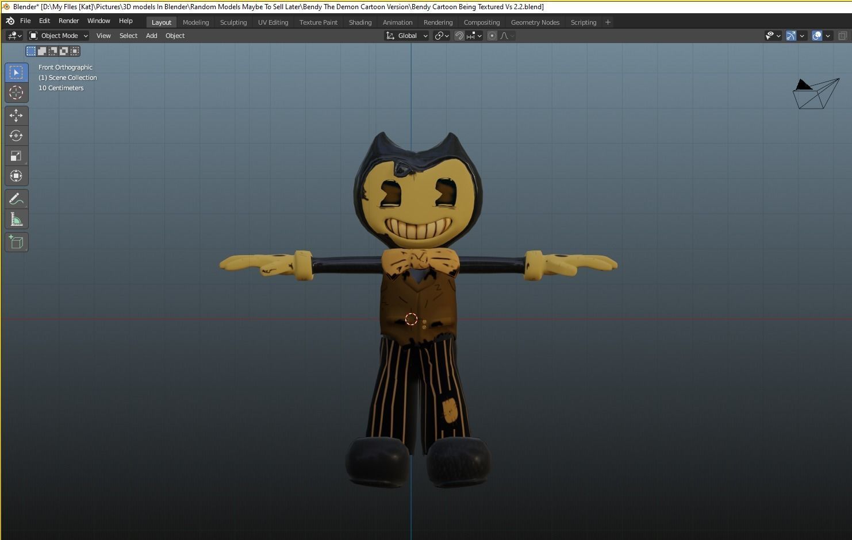
Task: Switch to the Rendering workspace tab
Action: pyautogui.click(x=438, y=22)
